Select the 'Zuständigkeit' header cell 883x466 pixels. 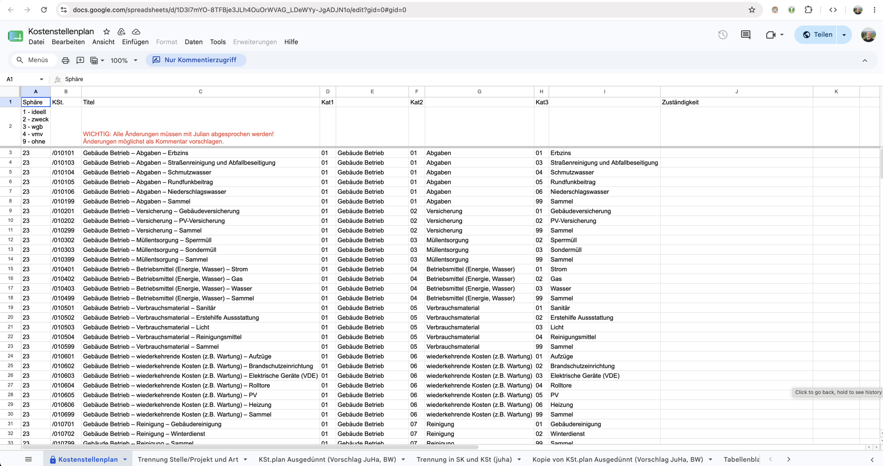tap(736, 102)
